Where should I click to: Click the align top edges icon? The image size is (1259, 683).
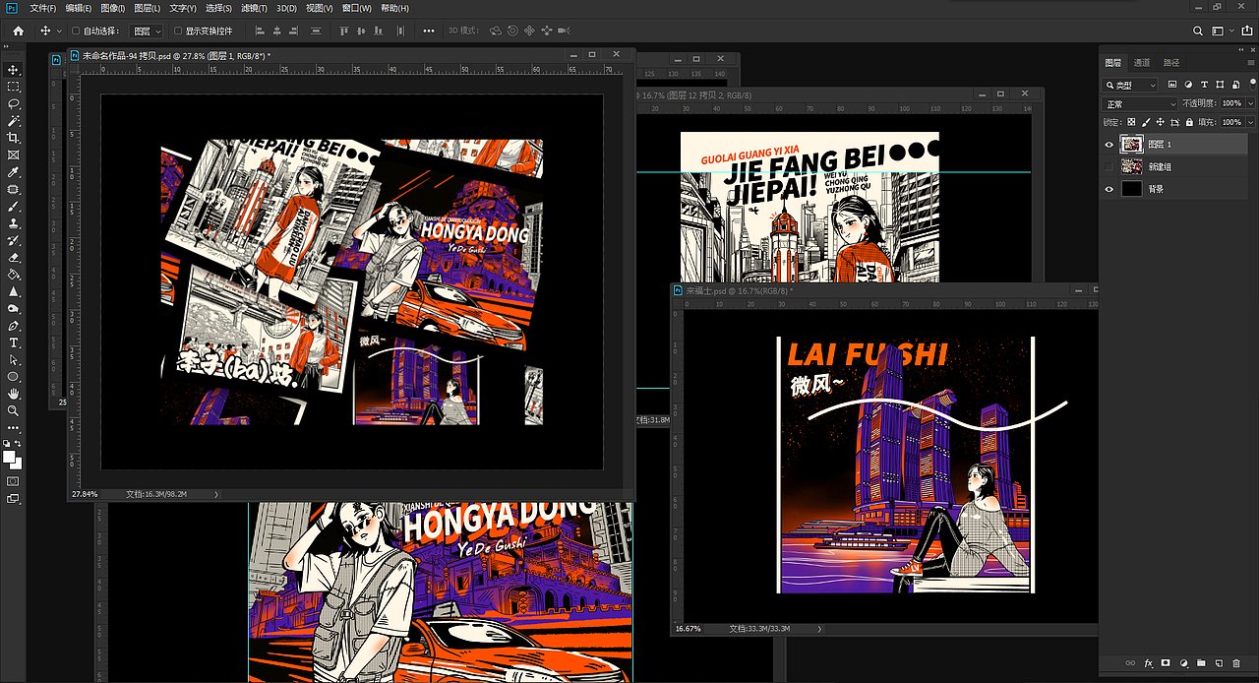[344, 31]
